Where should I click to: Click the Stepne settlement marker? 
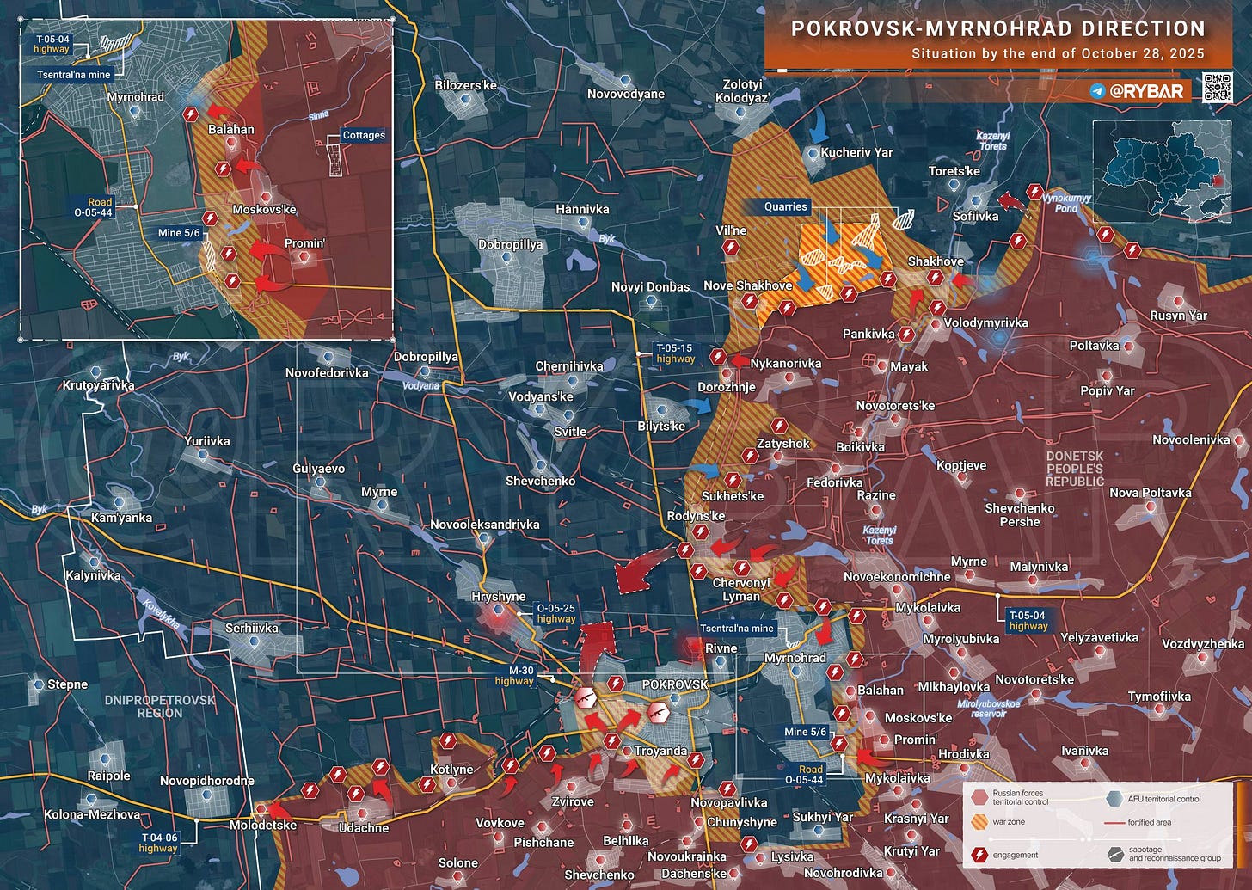point(39,685)
